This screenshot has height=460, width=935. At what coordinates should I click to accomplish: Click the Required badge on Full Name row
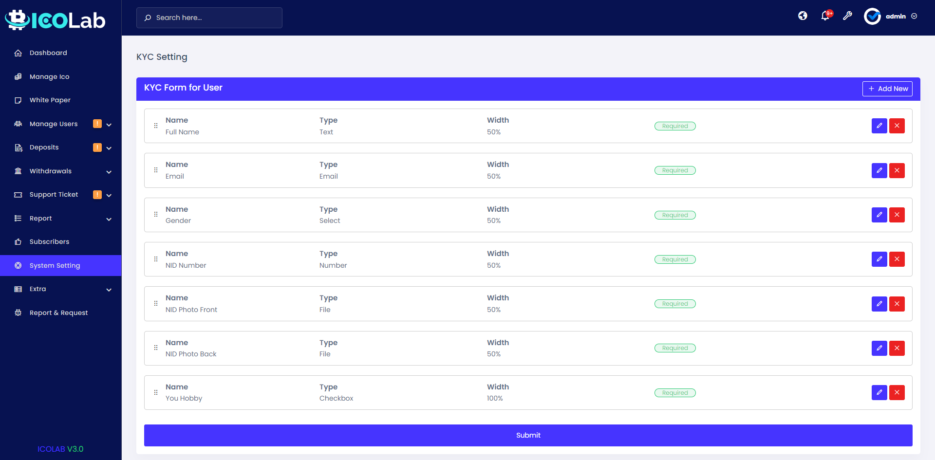pos(675,126)
